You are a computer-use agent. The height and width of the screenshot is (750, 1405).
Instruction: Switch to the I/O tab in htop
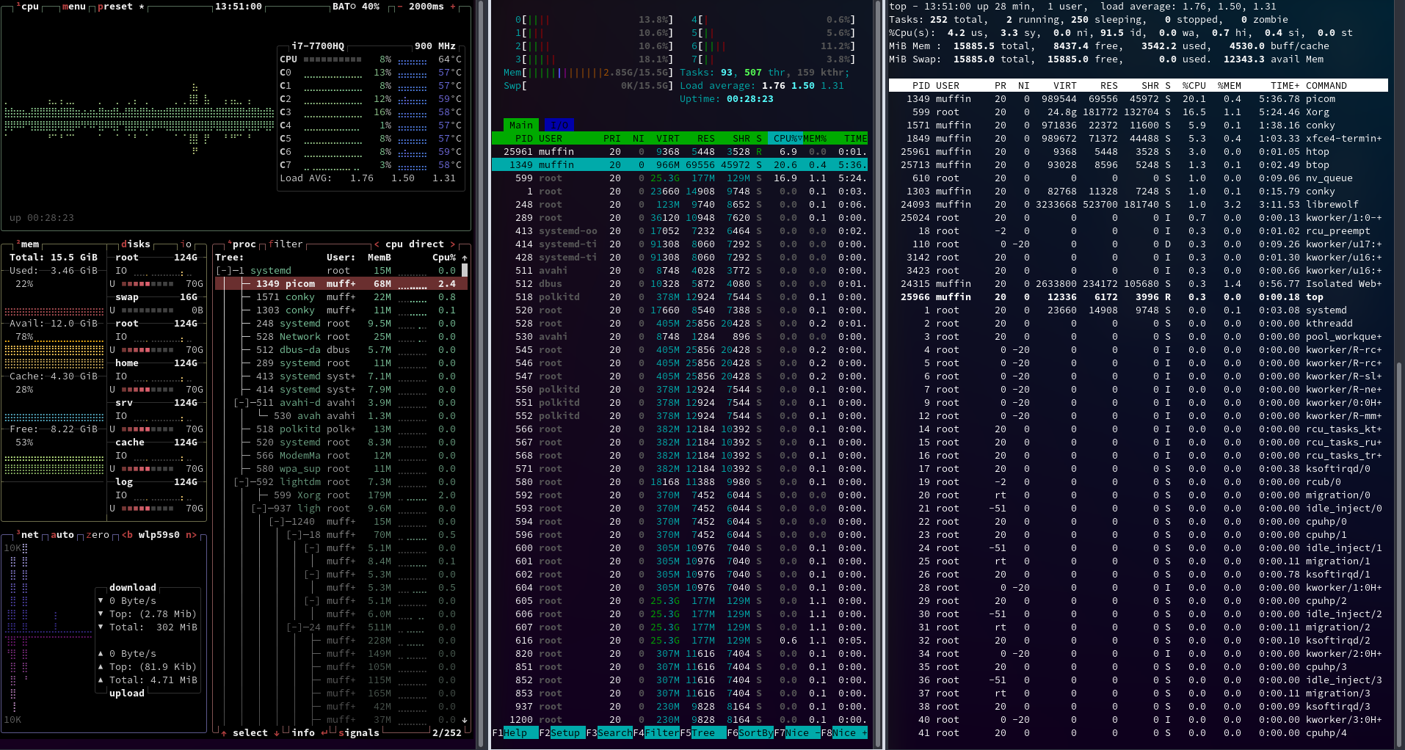click(559, 125)
